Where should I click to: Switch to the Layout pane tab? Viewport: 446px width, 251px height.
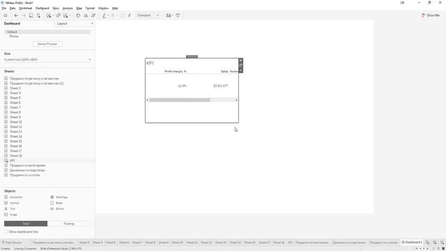pyautogui.click(x=62, y=24)
